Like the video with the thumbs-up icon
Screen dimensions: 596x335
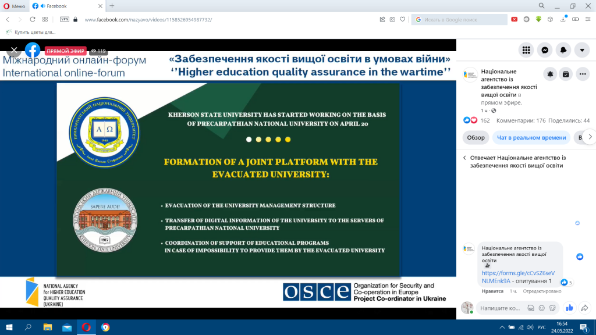(x=569, y=308)
